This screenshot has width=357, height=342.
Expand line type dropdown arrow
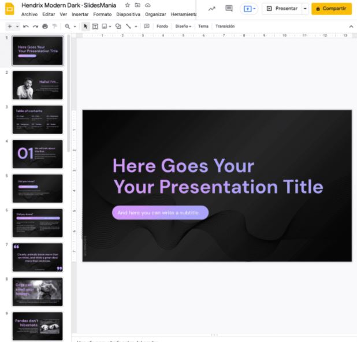tap(136, 27)
